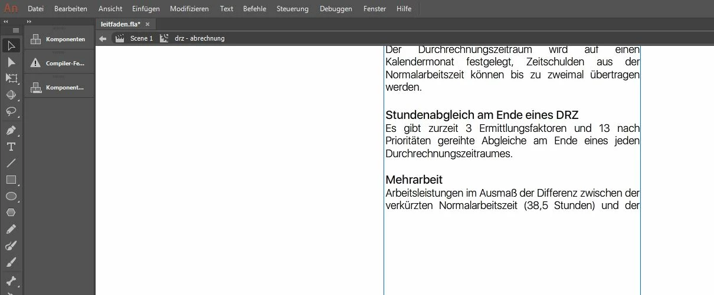This screenshot has width=714, height=295.
Task: Click line starting Arbeitsleistungen im Ausmaß
Action: click(x=513, y=193)
